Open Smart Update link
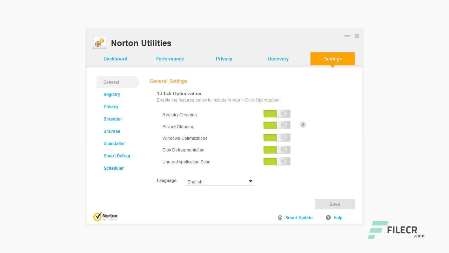The image size is (449, 253). tap(299, 218)
